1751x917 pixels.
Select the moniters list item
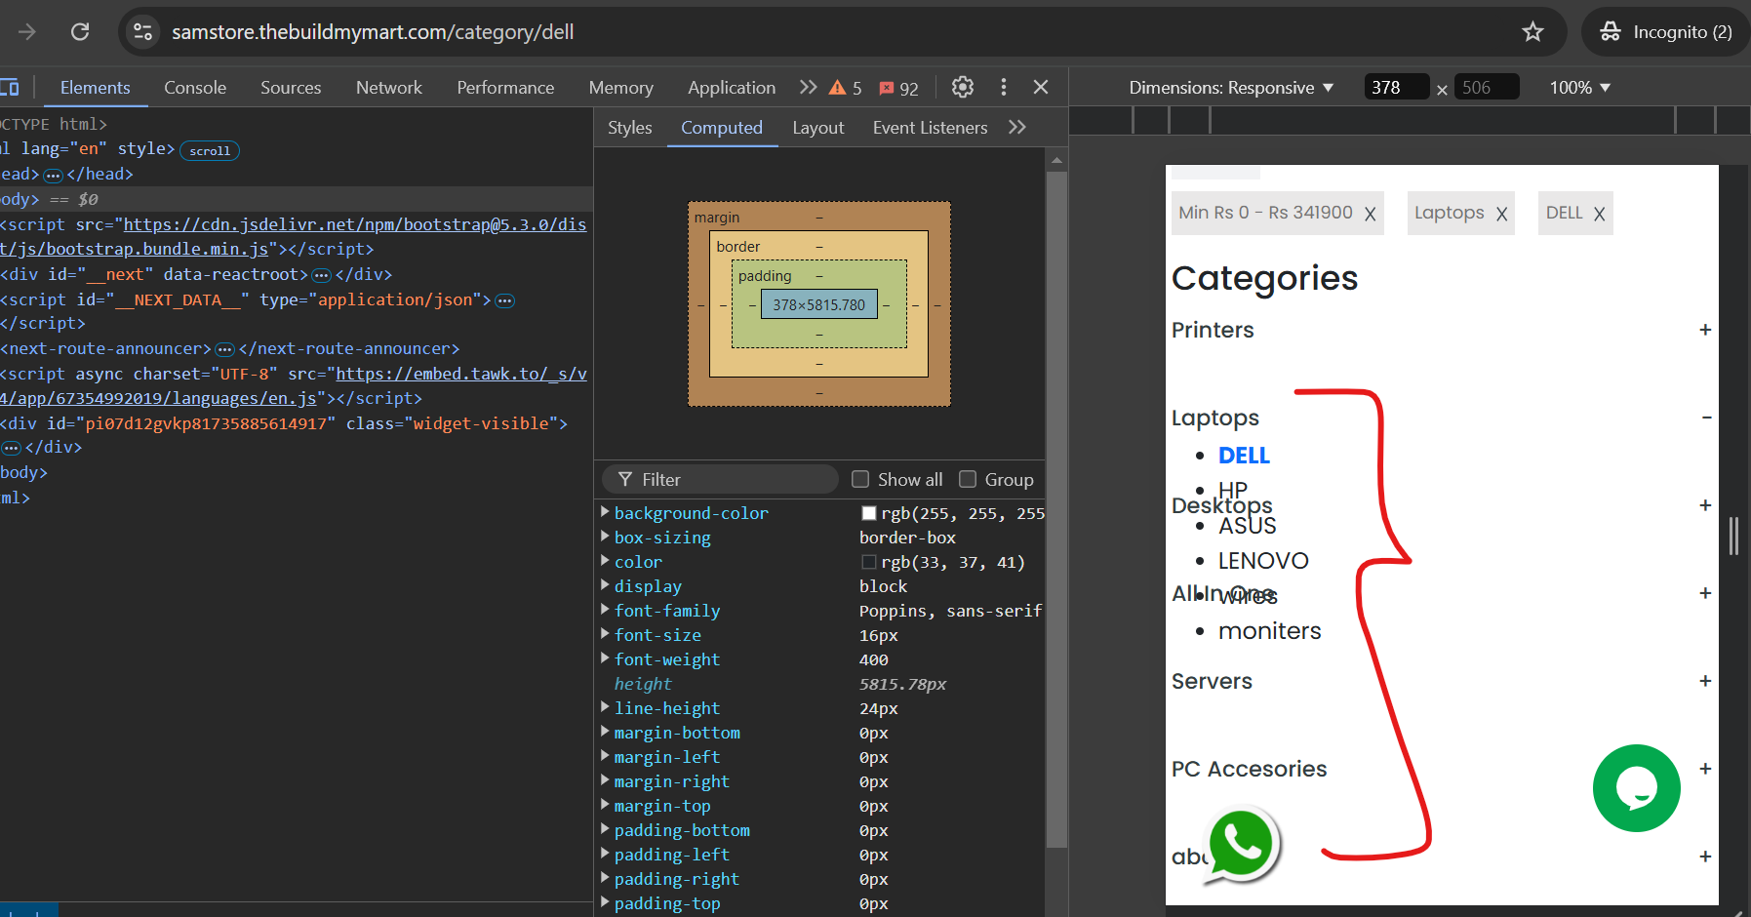point(1269,631)
